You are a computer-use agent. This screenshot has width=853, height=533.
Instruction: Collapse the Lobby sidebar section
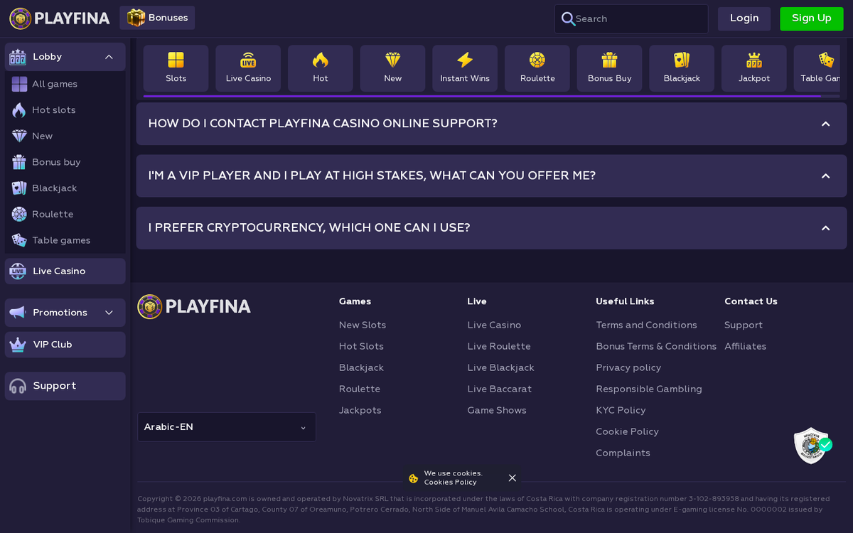pyautogui.click(x=109, y=57)
